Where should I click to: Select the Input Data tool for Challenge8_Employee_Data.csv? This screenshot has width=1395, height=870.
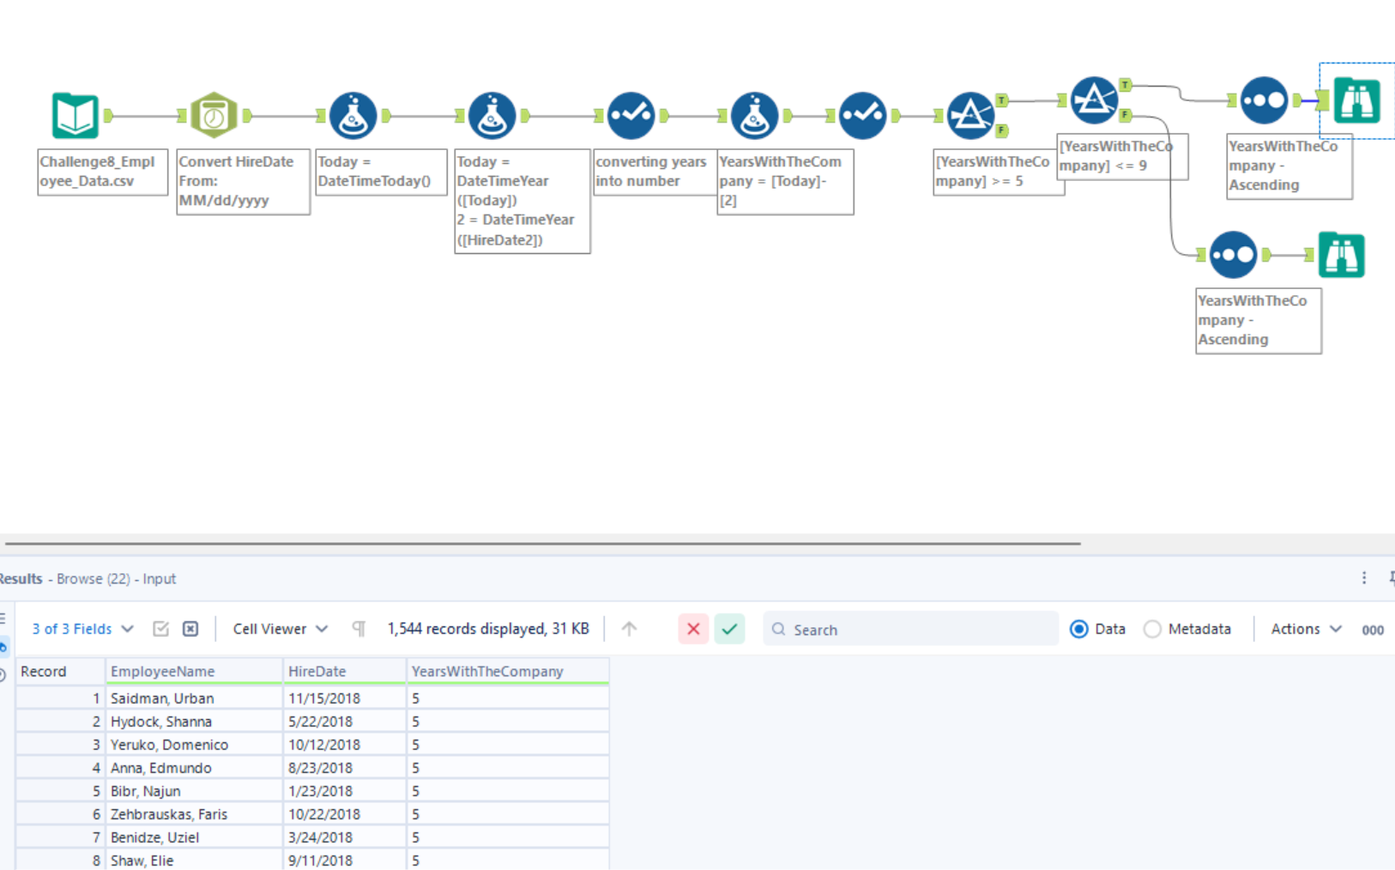pos(75,115)
